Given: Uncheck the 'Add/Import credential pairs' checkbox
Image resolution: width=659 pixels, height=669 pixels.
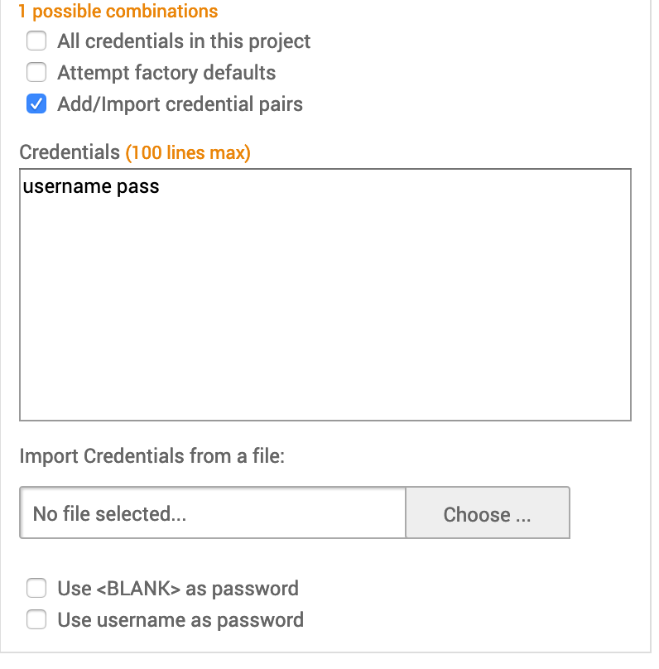Looking at the screenshot, I should (x=36, y=104).
